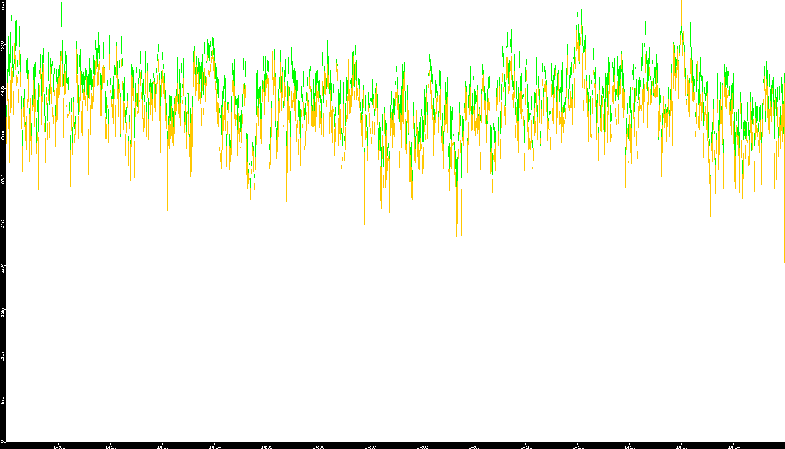Click the green line segment at far right edge
This screenshot has height=449, width=785.
[784, 261]
